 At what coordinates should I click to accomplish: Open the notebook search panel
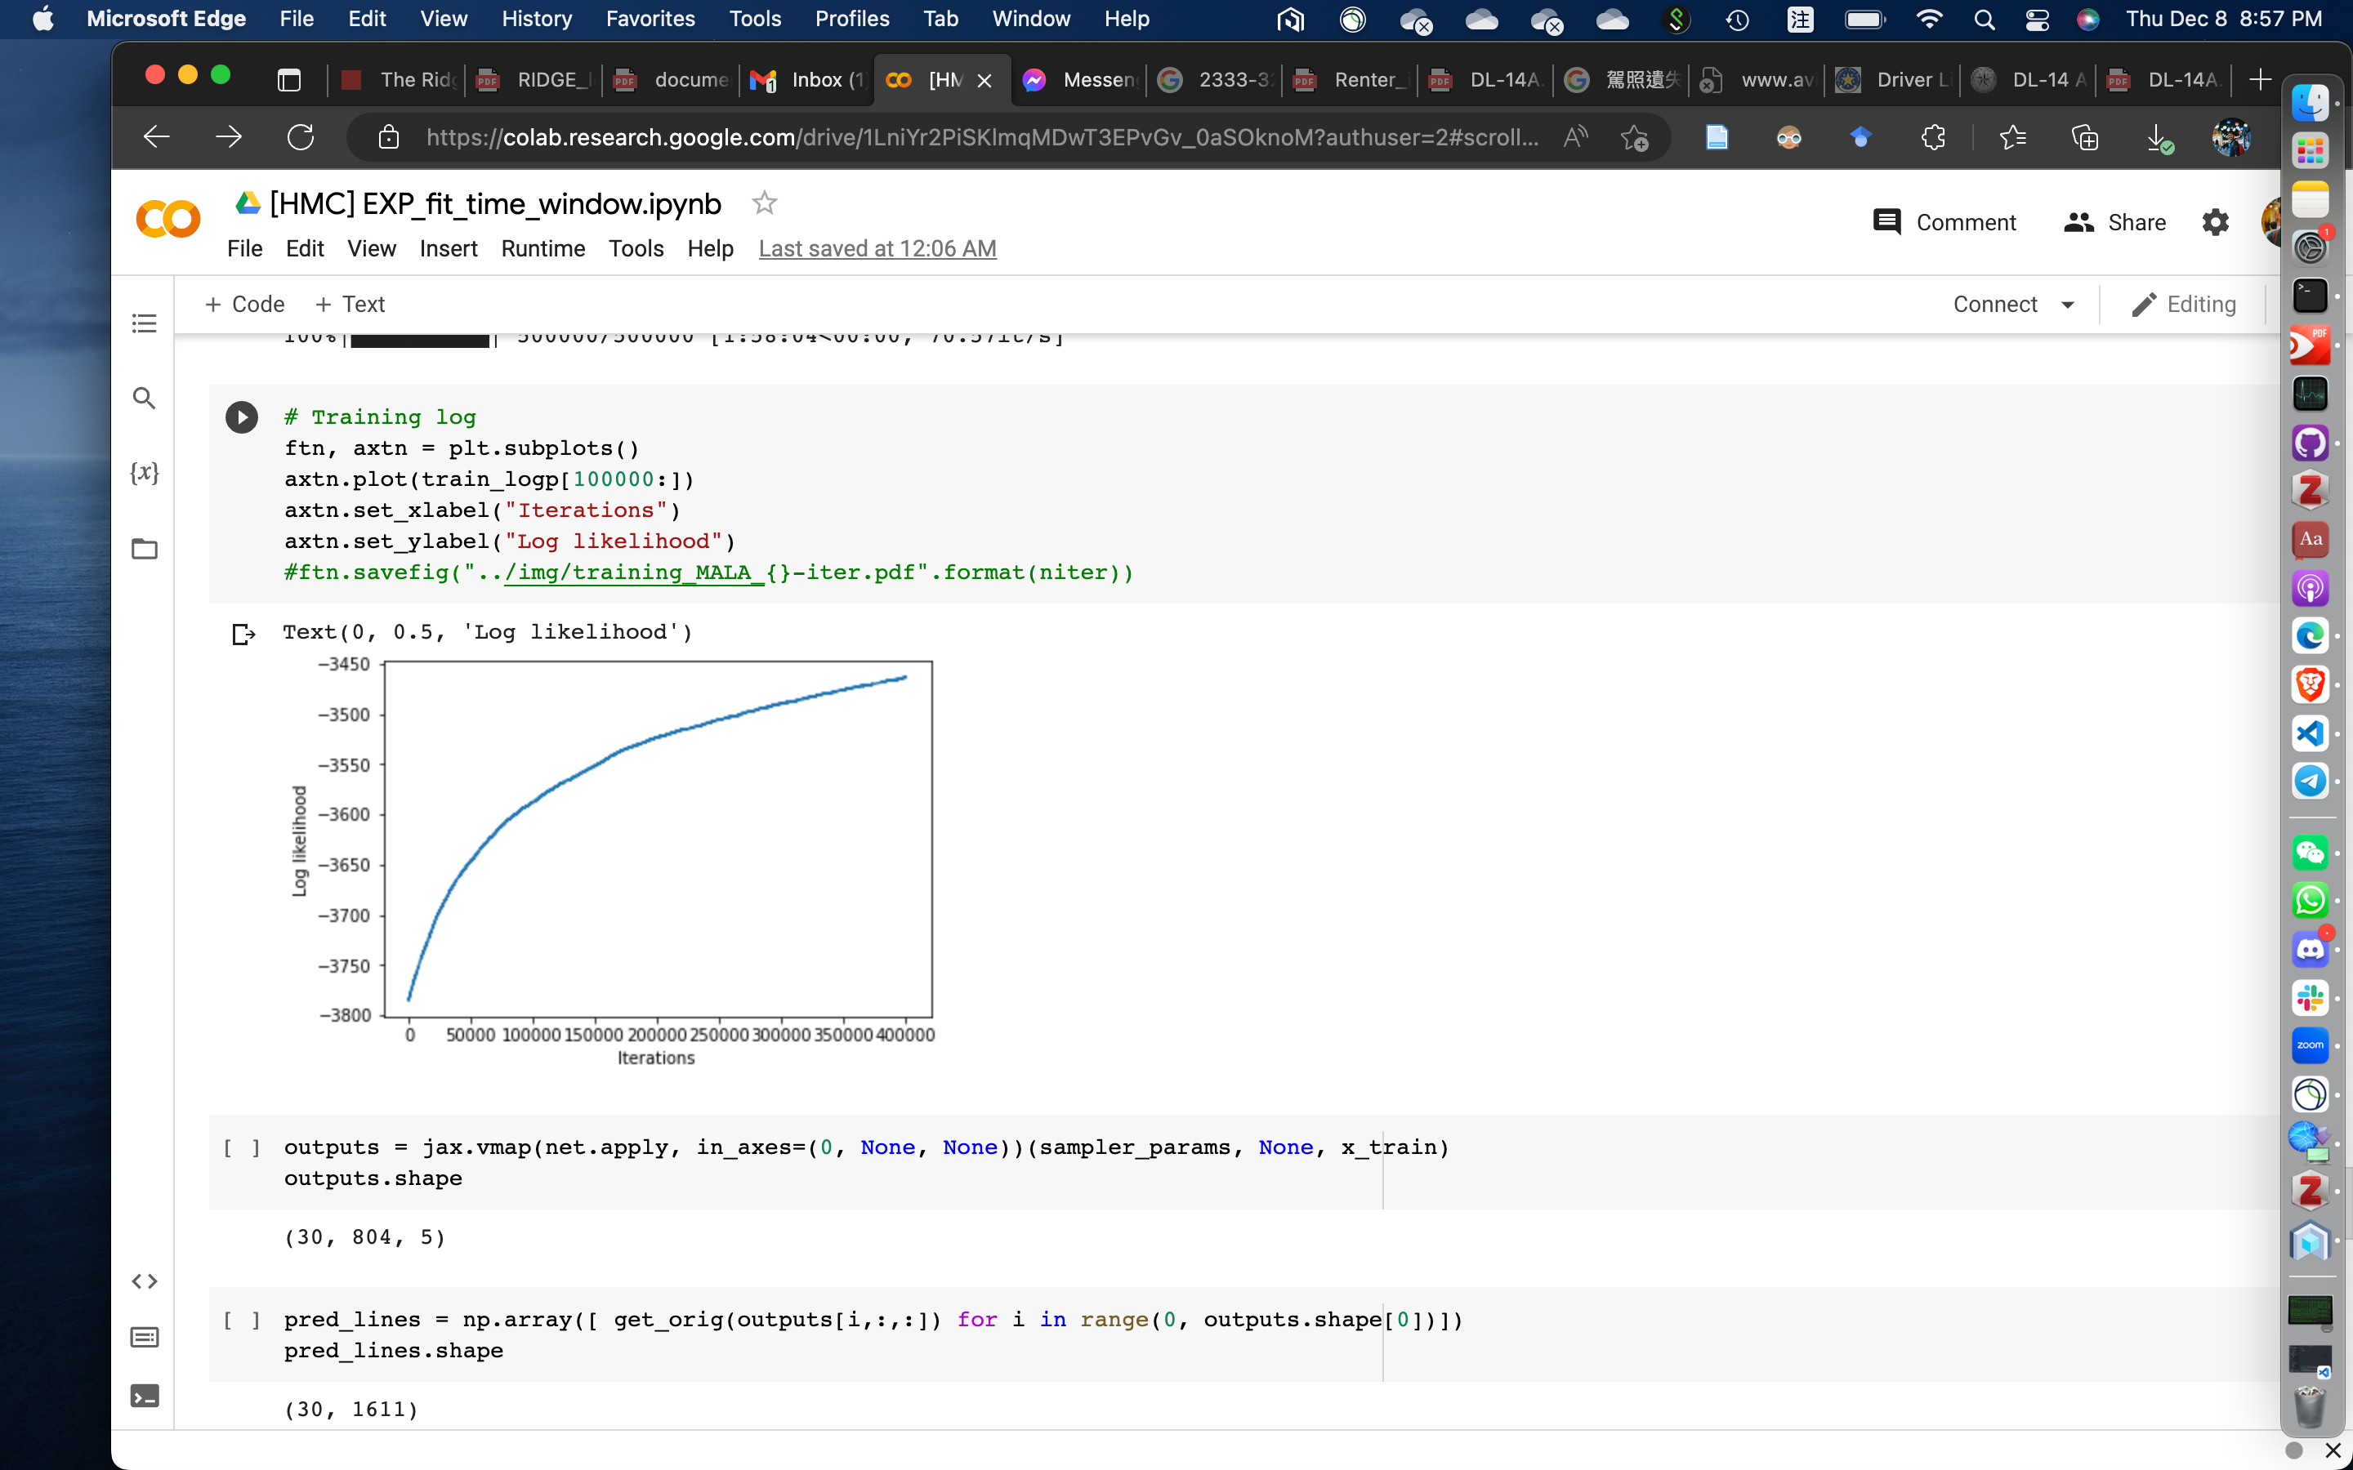pos(144,398)
